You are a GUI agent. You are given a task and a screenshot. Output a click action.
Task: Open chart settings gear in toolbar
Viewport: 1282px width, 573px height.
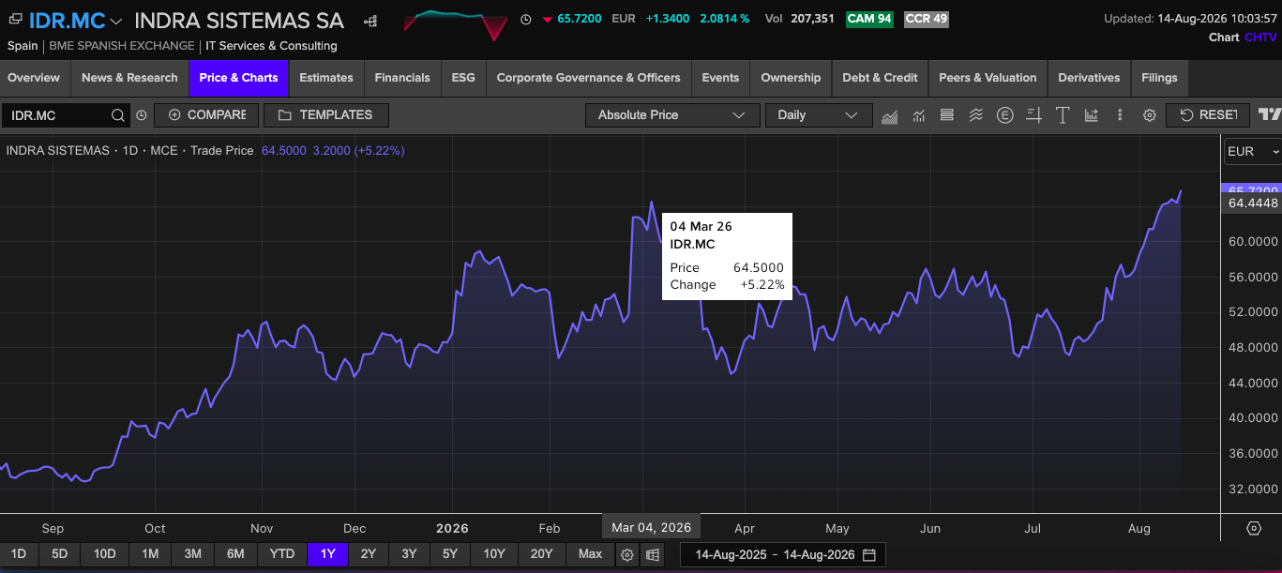coord(1149,115)
